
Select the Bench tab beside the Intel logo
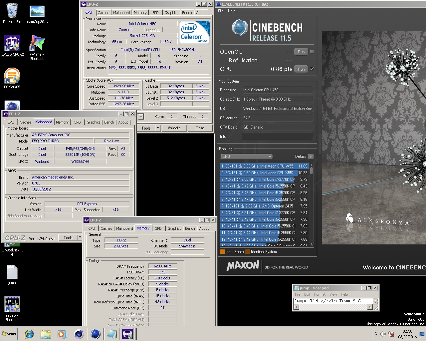click(x=187, y=13)
